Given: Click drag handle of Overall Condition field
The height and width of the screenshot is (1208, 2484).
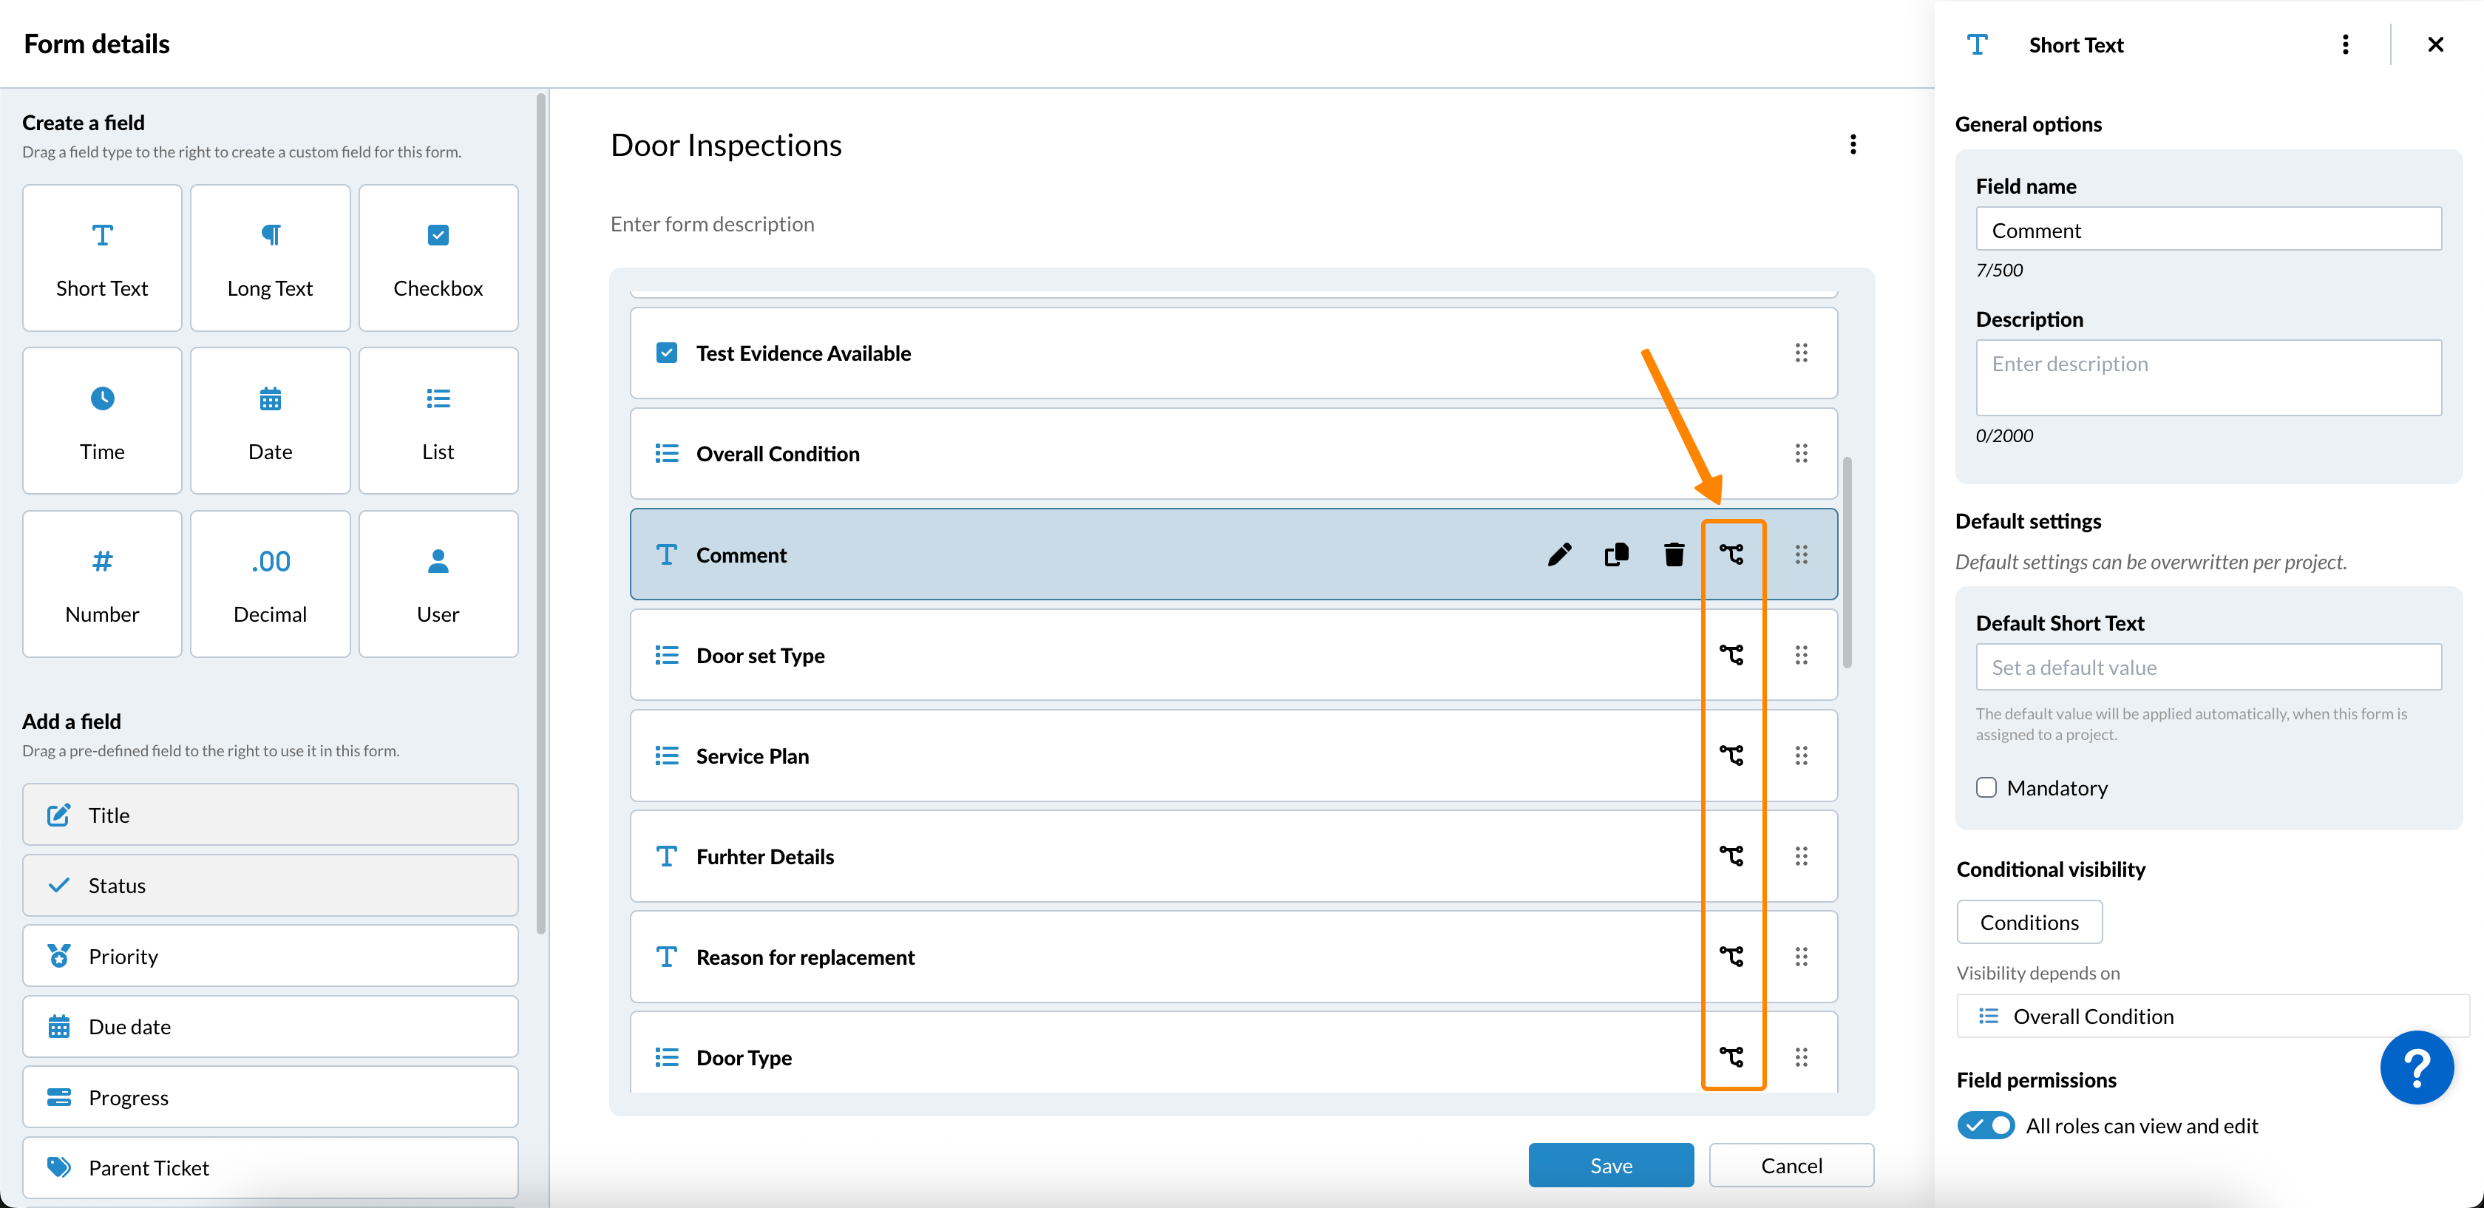Looking at the screenshot, I should pyautogui.click(x=1800, y=453).
